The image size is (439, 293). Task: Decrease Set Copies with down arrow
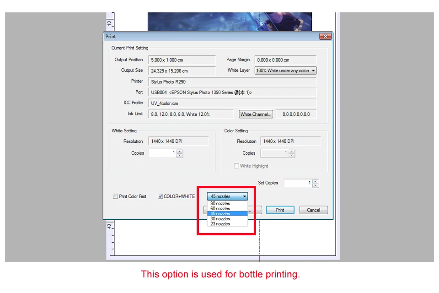[316, 185]
